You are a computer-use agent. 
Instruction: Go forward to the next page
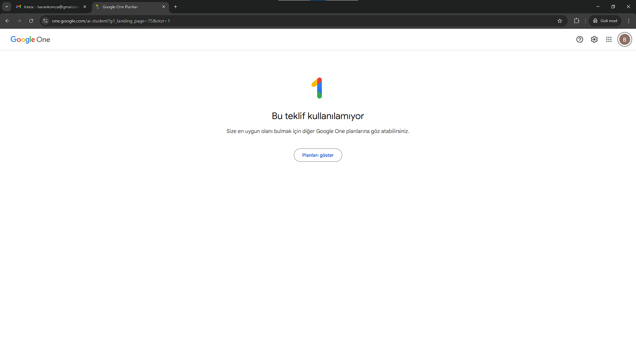click(x=19, y=21)
